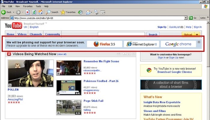The image size is (210, 120).
Task: Choose the Firefox 3.5 upgrade option
Action: 104,44
